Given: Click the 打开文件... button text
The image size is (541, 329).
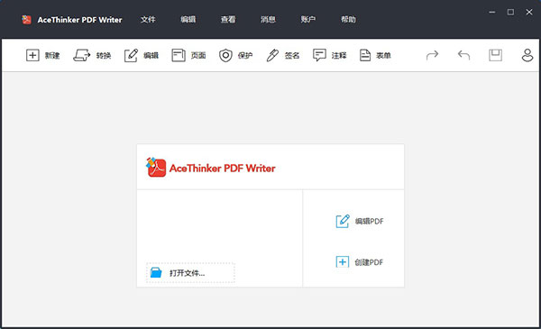Looking at the screenshot, I should [x=187, y=273].
